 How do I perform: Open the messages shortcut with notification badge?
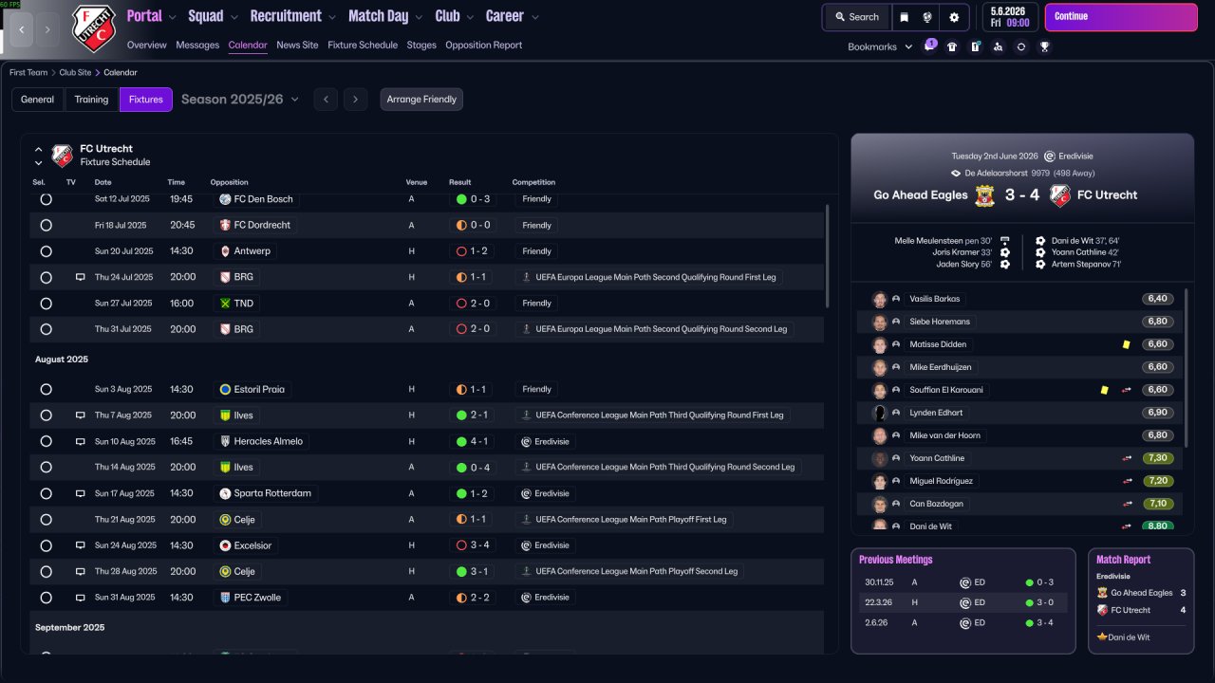(x=930, y=46)
